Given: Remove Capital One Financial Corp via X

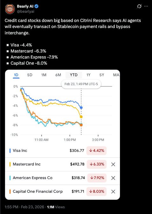Looking at the screenshot, I should pos(113,192).
